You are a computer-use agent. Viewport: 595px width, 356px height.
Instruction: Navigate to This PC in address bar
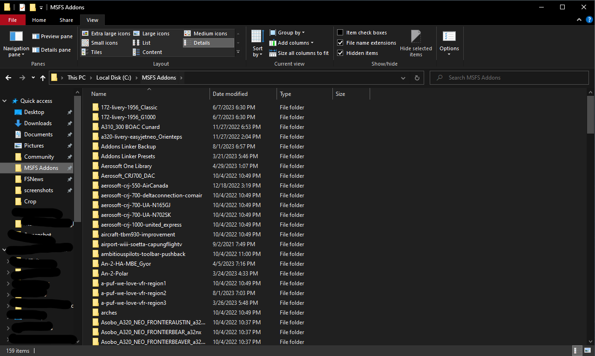(x=76, y=78)
